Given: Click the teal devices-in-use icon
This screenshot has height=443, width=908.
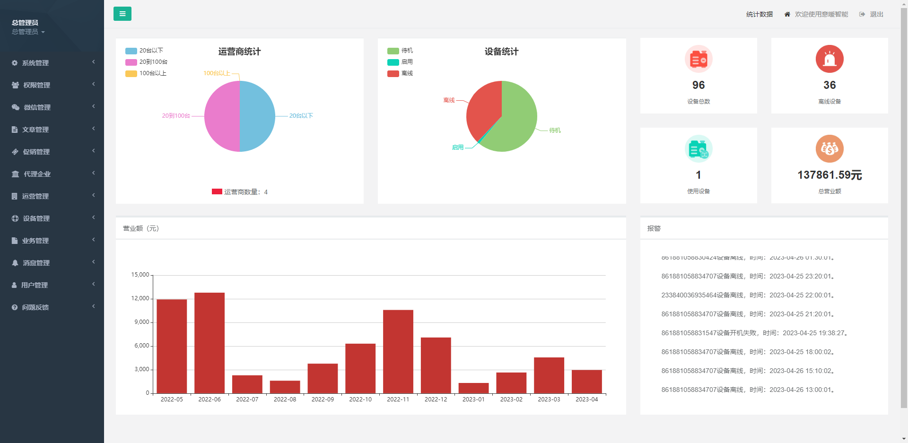Looking at the screenshot, I should pyautogui.click(x=698, y=149).
